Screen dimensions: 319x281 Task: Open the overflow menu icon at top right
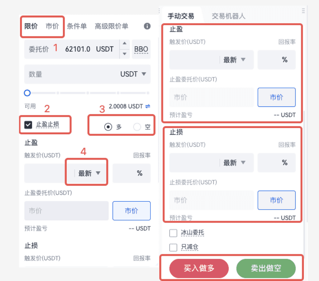tap(303, 10)
